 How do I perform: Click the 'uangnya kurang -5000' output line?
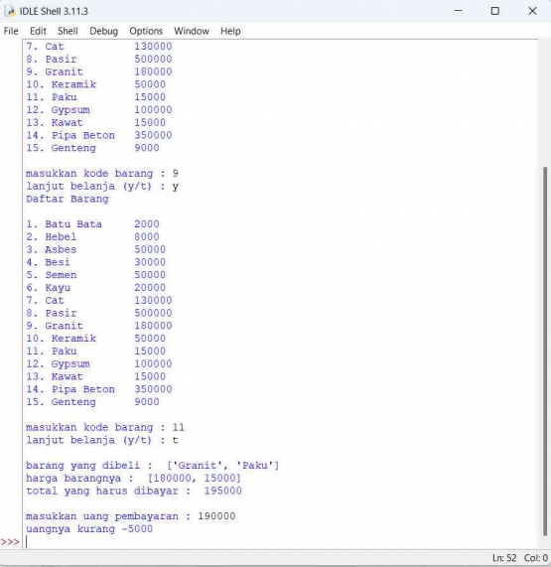coord(89,529)
